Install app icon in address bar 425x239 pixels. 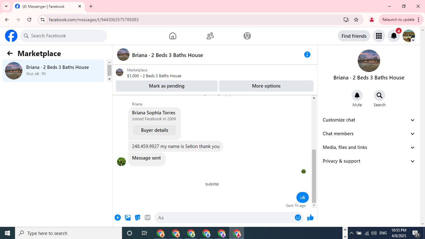pos(346,20)
